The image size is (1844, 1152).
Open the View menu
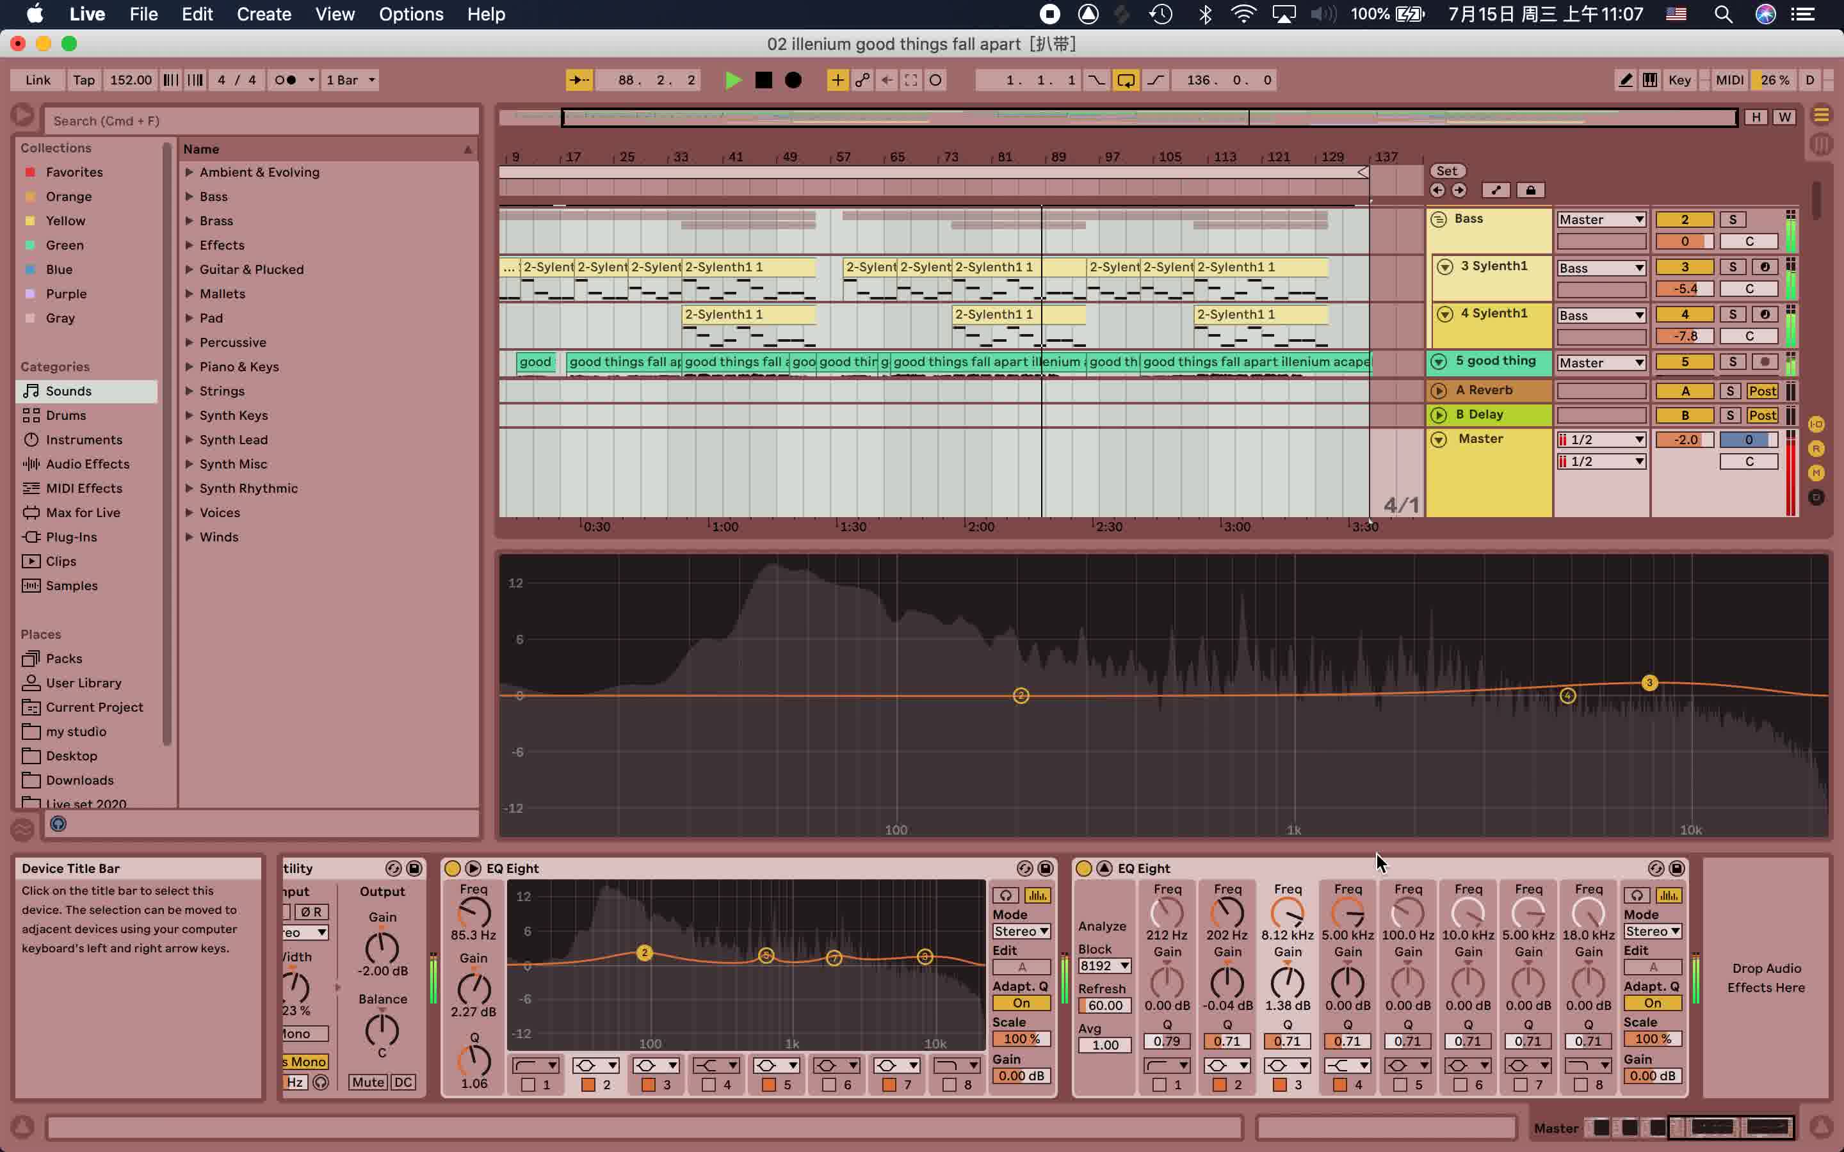[x=336, y=13]
